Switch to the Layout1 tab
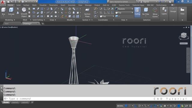 pyautogui.click(x=15, y=102)
